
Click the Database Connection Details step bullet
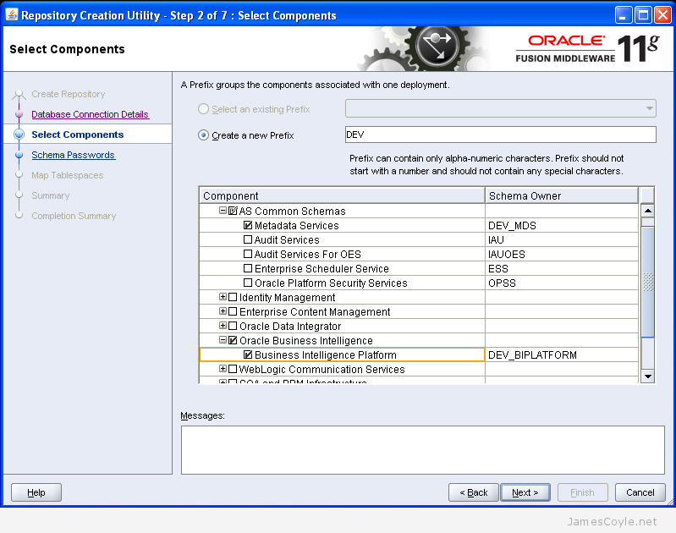coord(19,114)
